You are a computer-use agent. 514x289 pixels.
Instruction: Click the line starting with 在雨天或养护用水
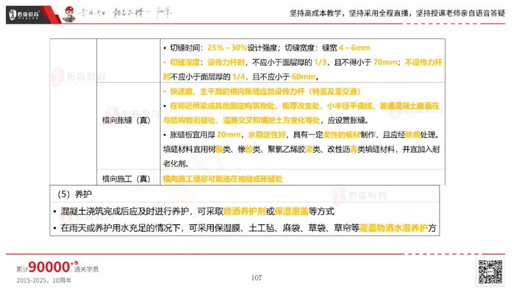pos(245,228)
